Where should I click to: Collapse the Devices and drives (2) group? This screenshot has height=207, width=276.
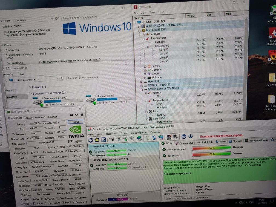click(x=30, y=93)
